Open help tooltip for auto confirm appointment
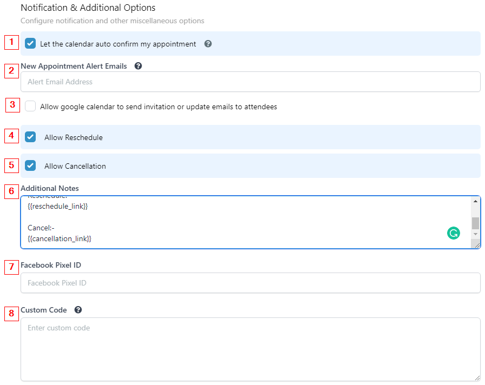485x385 pixels. pos(208,44)
